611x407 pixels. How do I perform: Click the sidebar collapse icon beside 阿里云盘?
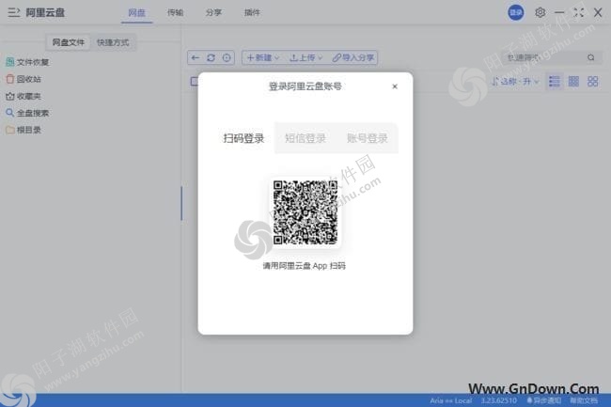(14, 12)
